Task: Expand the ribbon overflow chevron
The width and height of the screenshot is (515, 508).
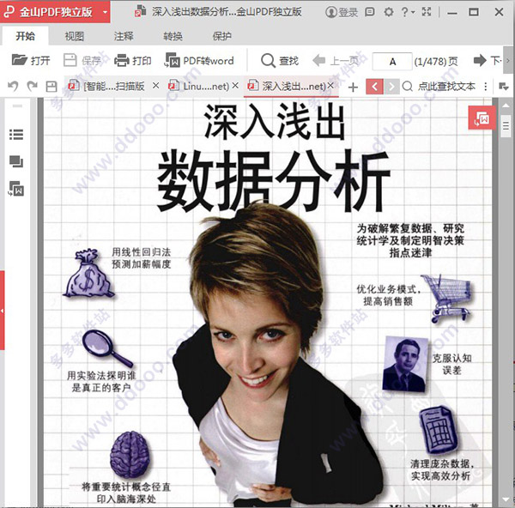Action: 508,60
